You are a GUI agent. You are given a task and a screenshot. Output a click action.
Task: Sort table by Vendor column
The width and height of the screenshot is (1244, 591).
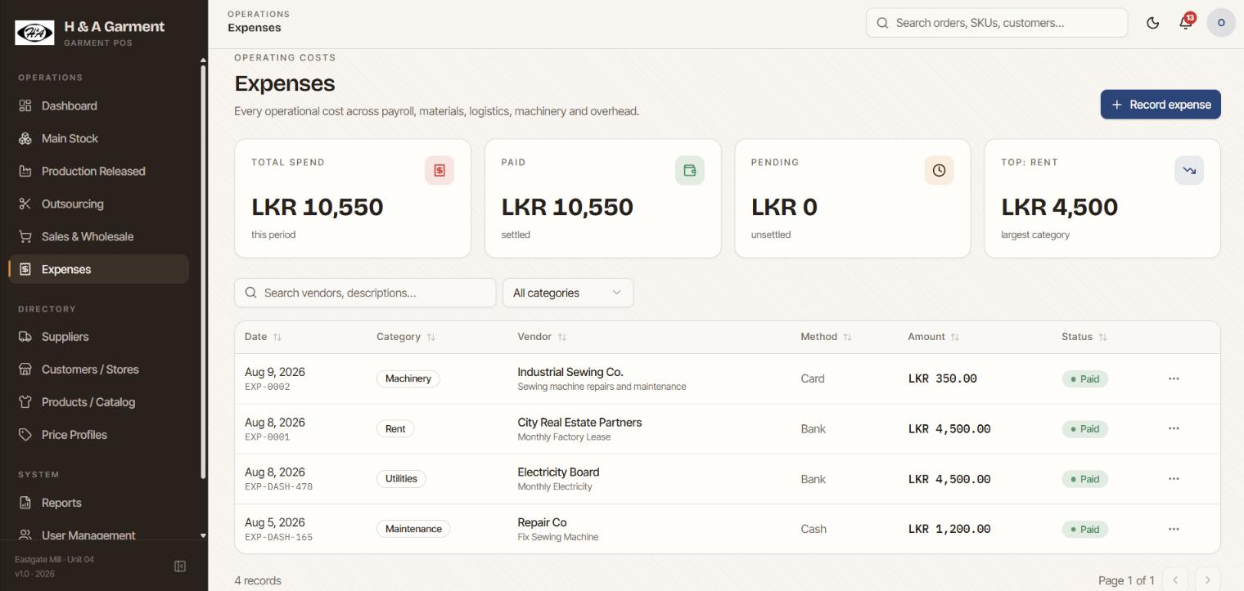[542, 337]
